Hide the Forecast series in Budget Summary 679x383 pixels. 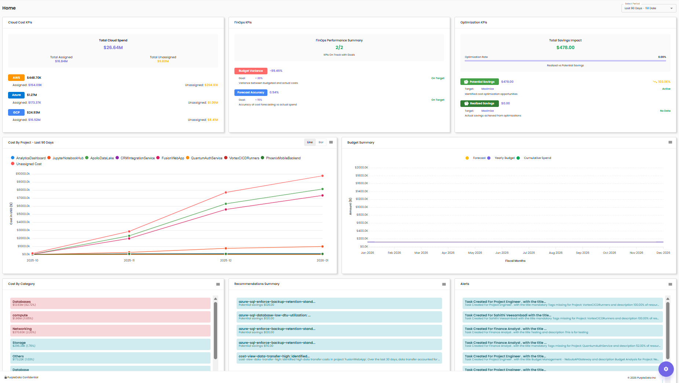pos(476,158)
